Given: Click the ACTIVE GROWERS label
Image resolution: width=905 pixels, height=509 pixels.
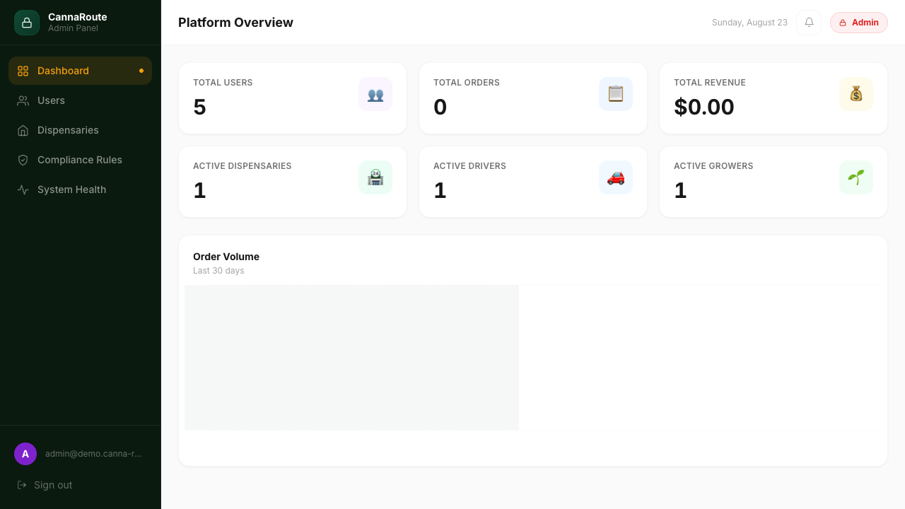Looking at the screenshot, I should coord(713,166).
